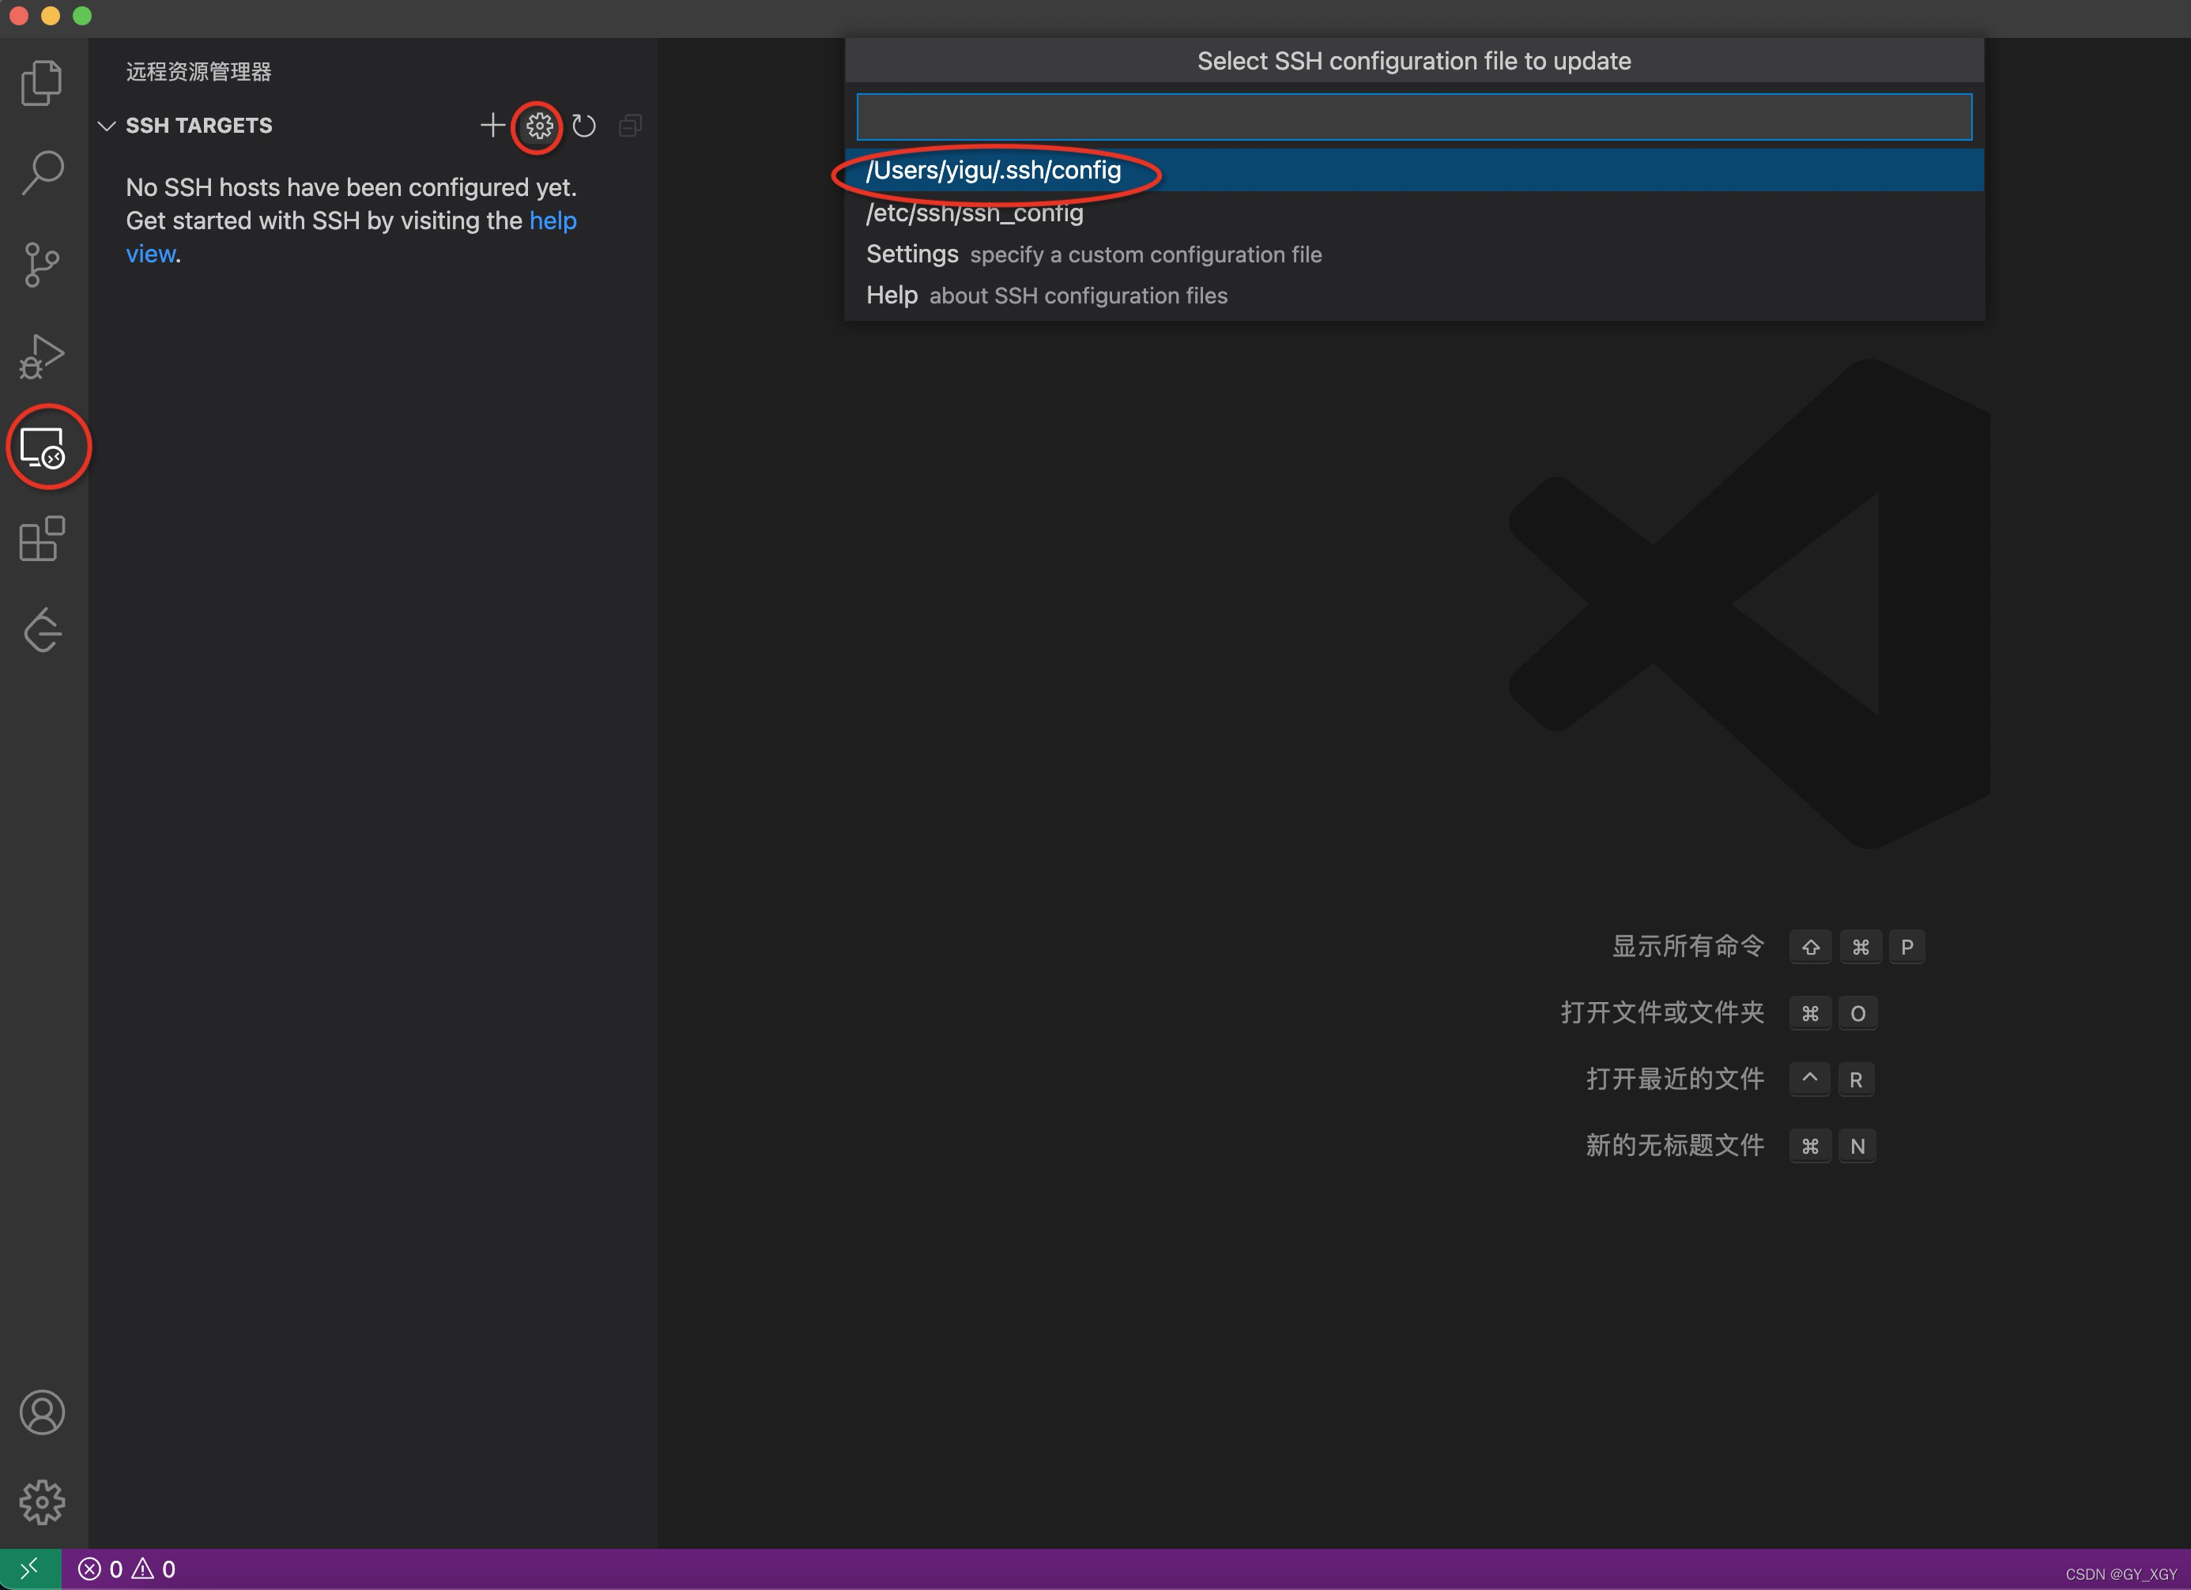Select /Users/yigu/.ssh/config option
The width and height of the screenshot is (2191, 1590).
[993, 170]
